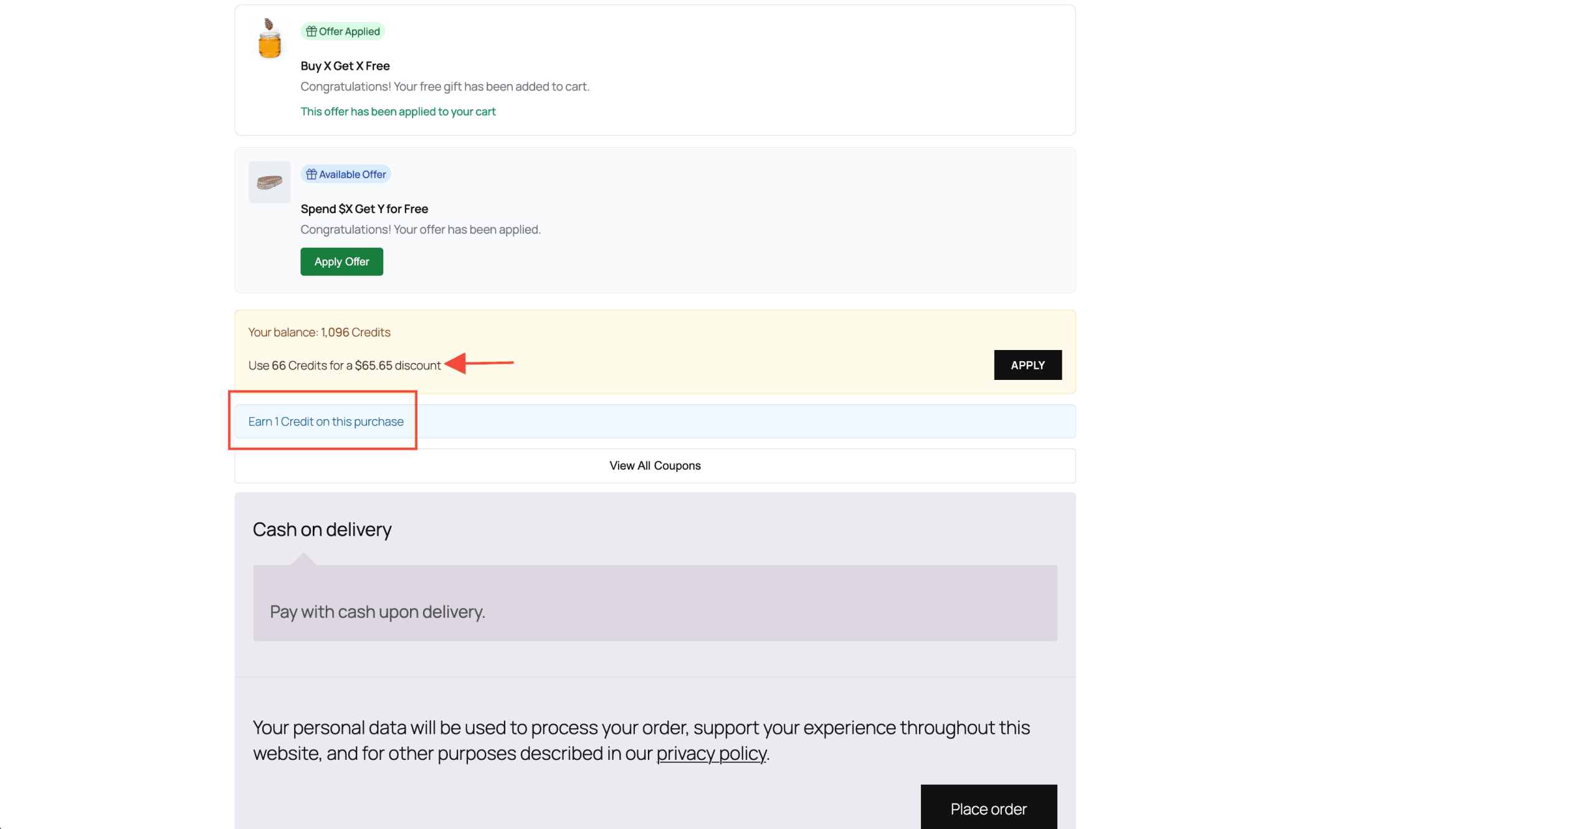Click the "Pay with cash upon delivery" notice

coord(376,612)
